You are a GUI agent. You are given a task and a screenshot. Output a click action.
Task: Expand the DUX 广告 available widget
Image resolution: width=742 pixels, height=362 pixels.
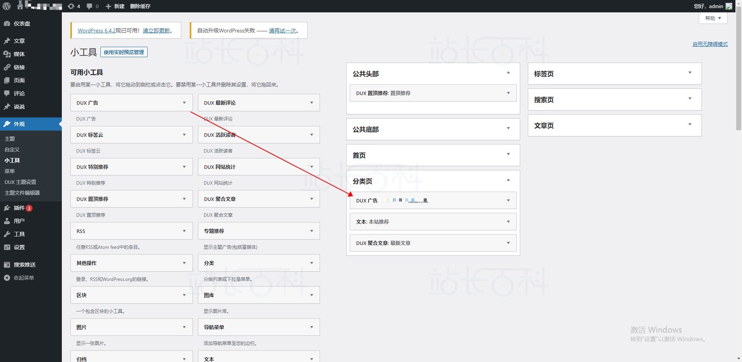184,103
